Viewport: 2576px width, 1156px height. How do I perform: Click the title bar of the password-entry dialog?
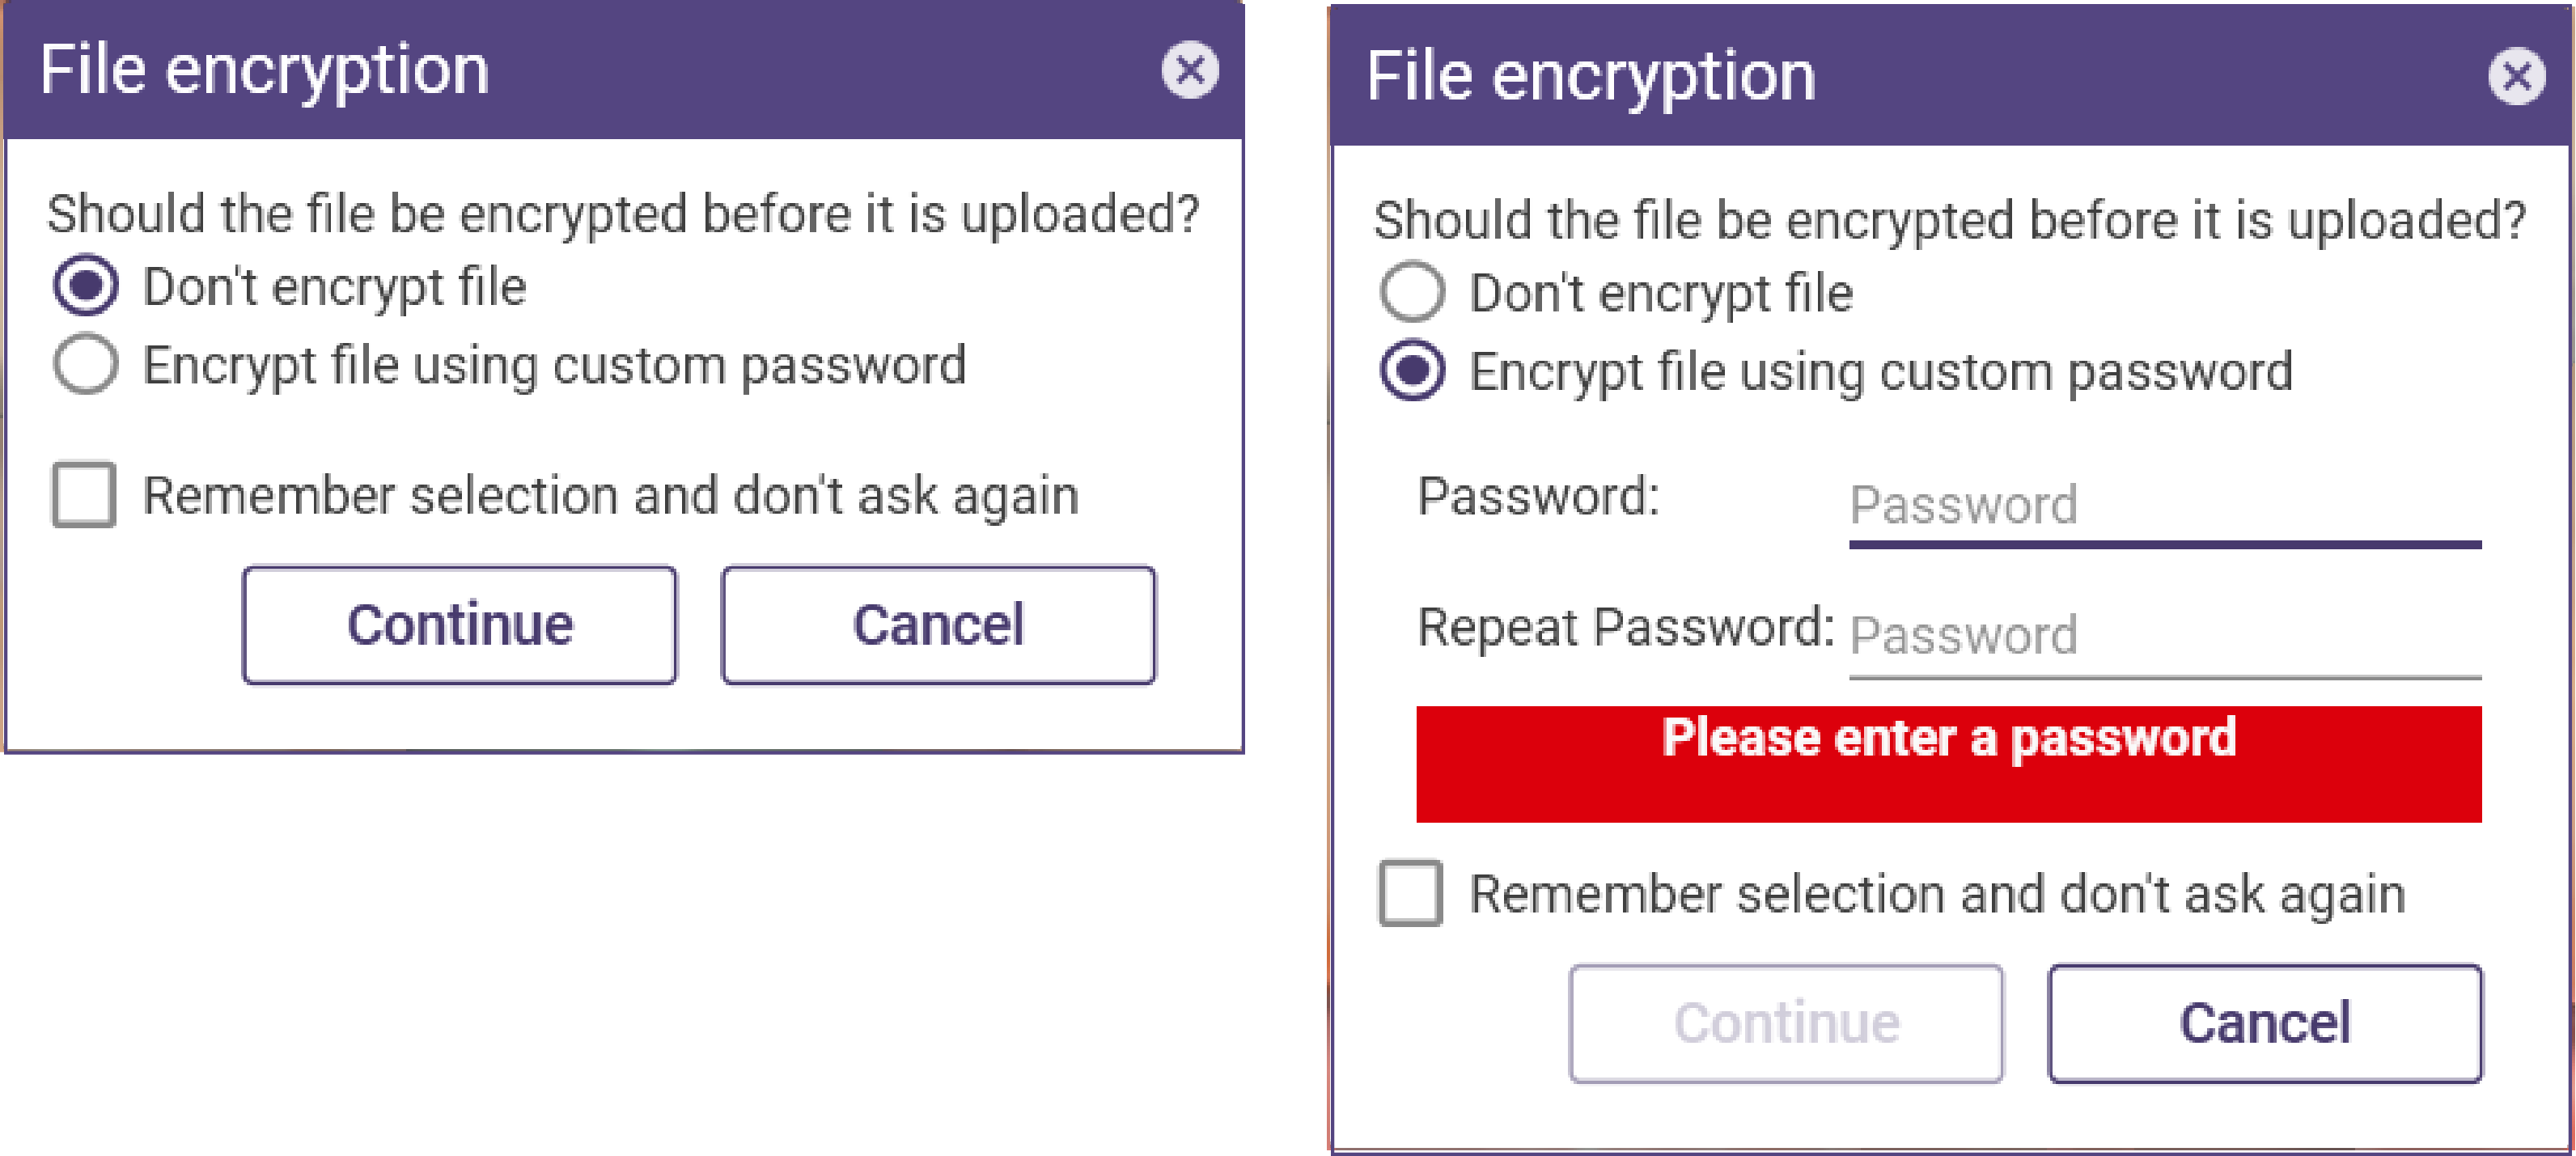(1950, 76)
